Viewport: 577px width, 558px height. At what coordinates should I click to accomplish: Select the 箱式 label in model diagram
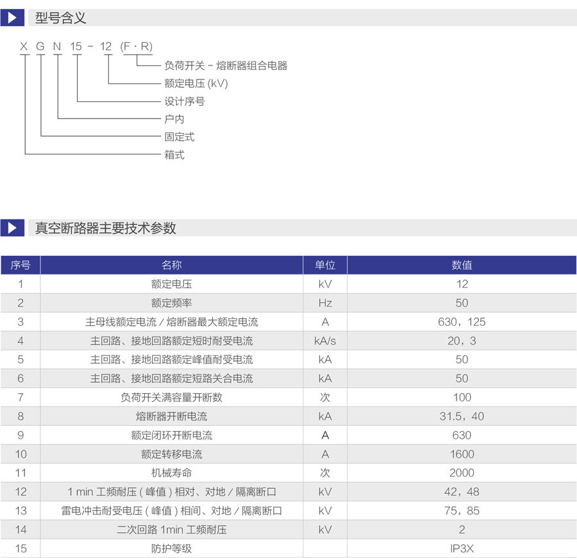174,155
